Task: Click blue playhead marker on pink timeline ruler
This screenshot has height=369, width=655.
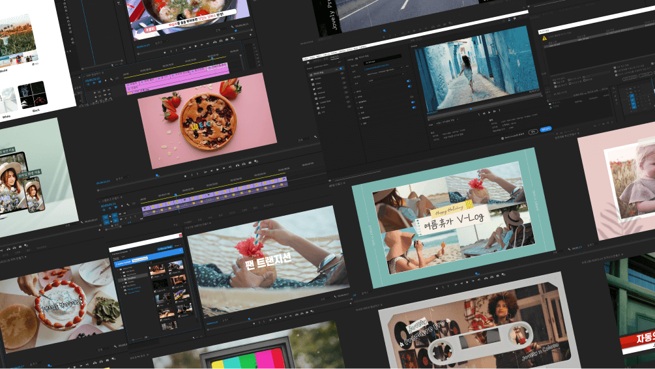Action: pos(212,58)
